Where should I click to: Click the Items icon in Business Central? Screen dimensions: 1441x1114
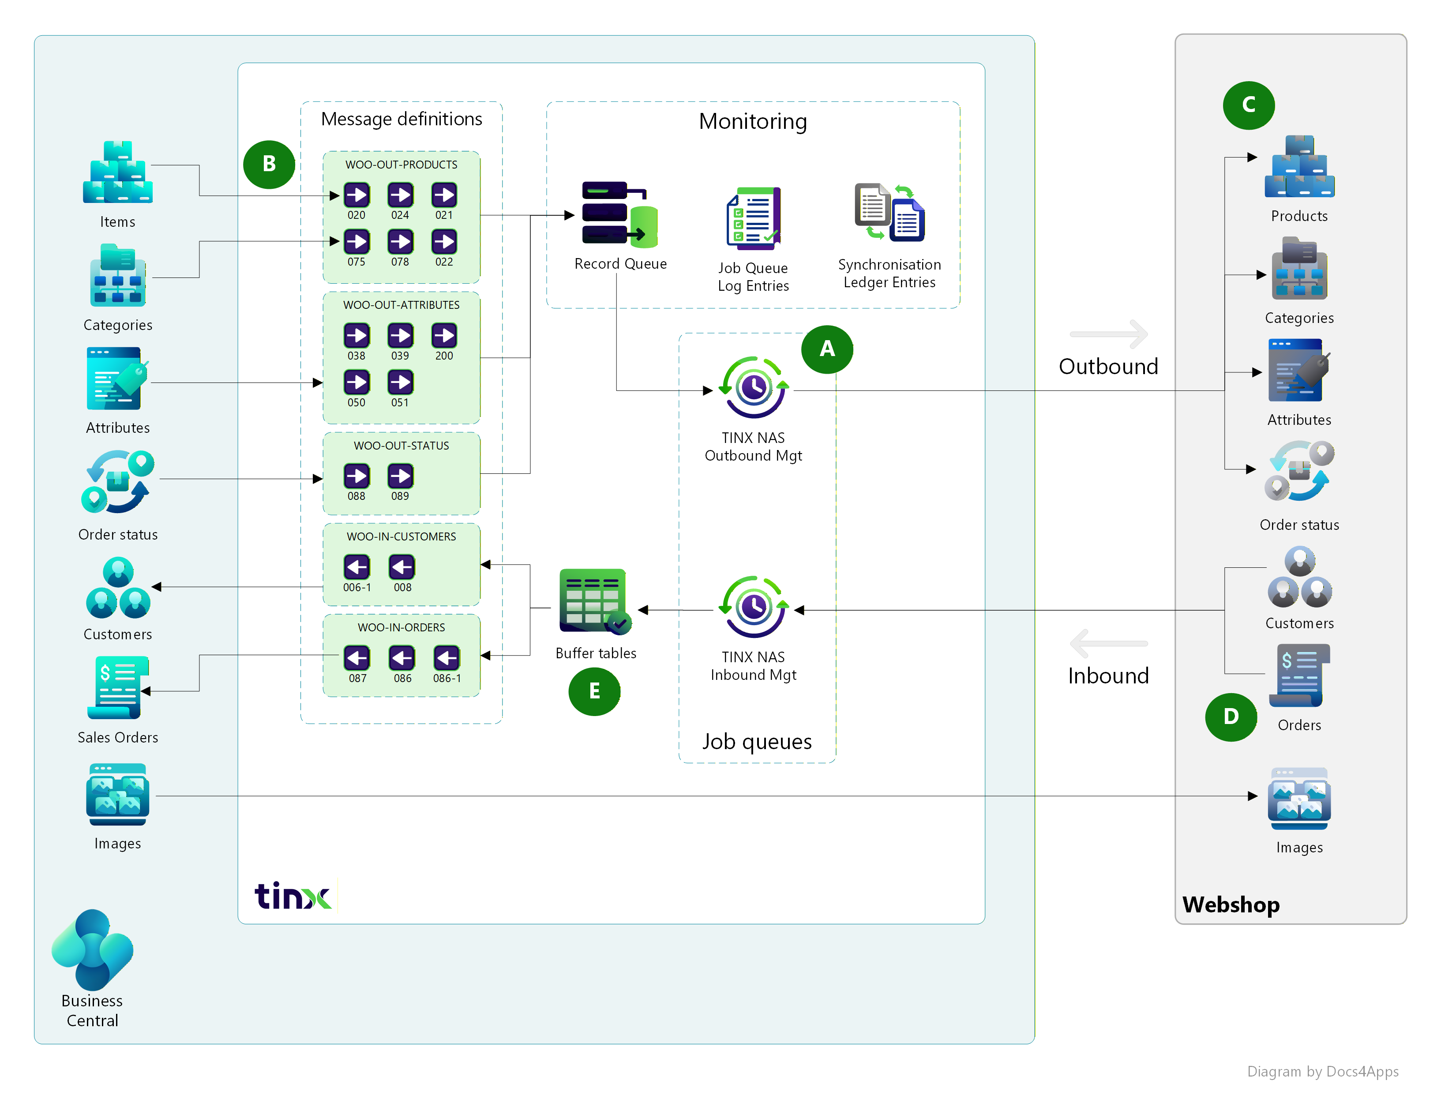tap(117, 172)
